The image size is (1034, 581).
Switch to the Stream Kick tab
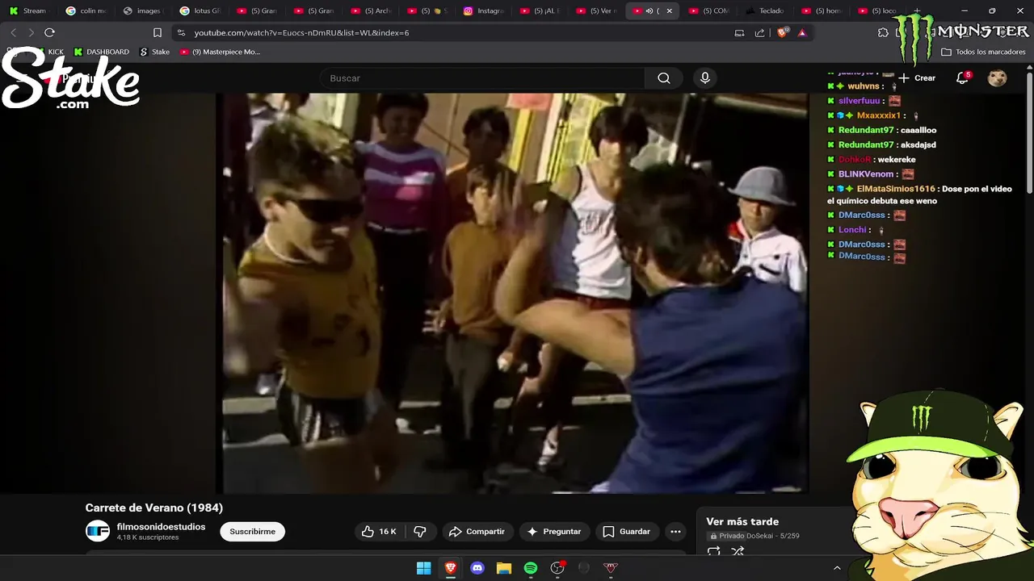(28, 10)
